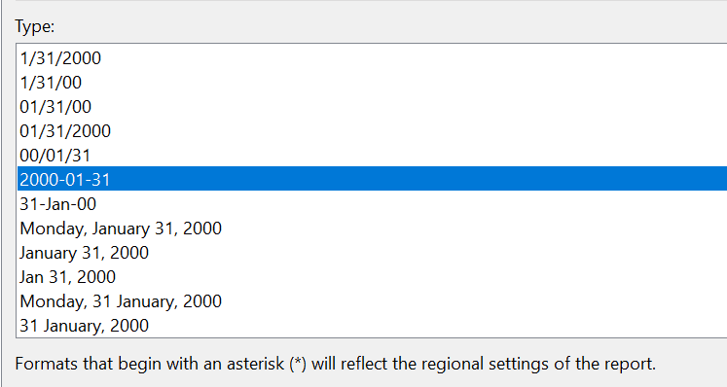This screenshot has width=727, height=387.
Task: Choose the hyphenated abbreviated-month date format
Action: pyautogui.click(x=372, y=204)
